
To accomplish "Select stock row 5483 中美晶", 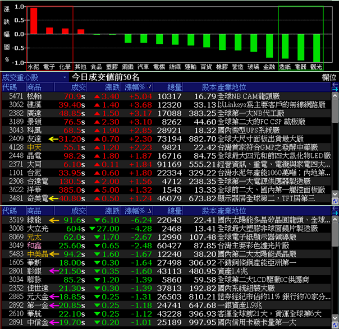I will (x=166, y=254).
